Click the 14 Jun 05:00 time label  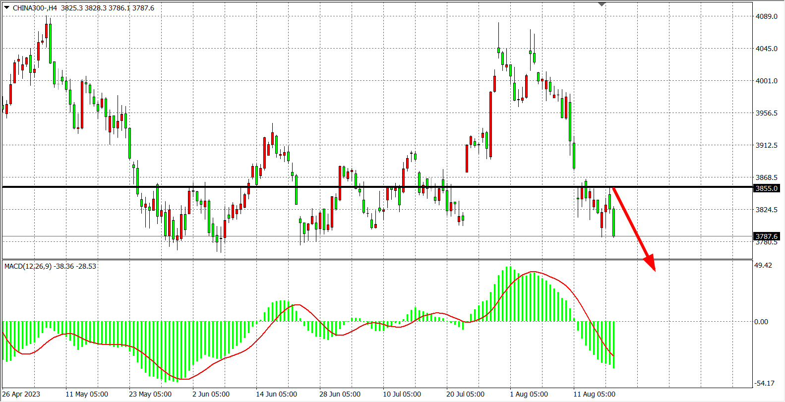pyautogui.click(x=276, y=394)
